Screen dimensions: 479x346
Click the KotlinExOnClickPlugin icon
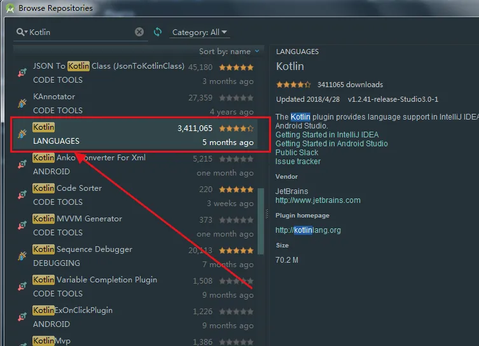click(22, 317)
